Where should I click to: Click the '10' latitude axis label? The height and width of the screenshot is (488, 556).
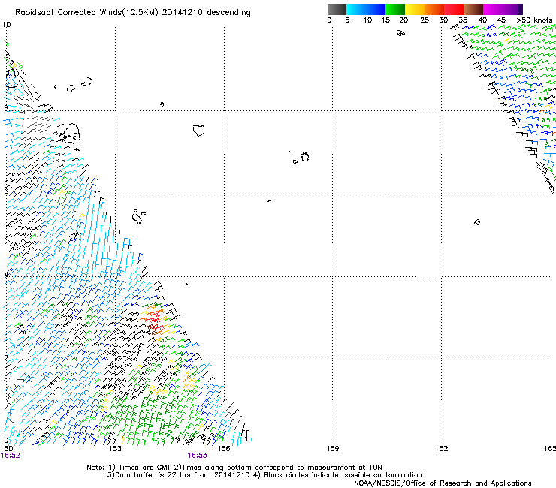pyautogui.click(x=6, y=25)
